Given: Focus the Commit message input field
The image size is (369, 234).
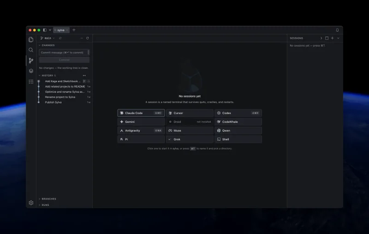Looking at the screenshot, I should pos(64,53).
